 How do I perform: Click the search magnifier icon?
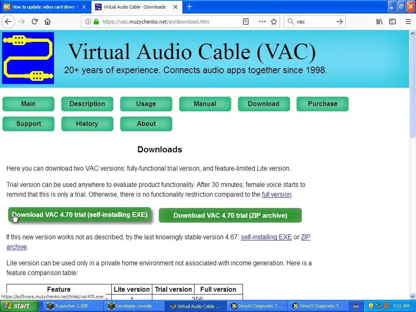coord(291,22)
